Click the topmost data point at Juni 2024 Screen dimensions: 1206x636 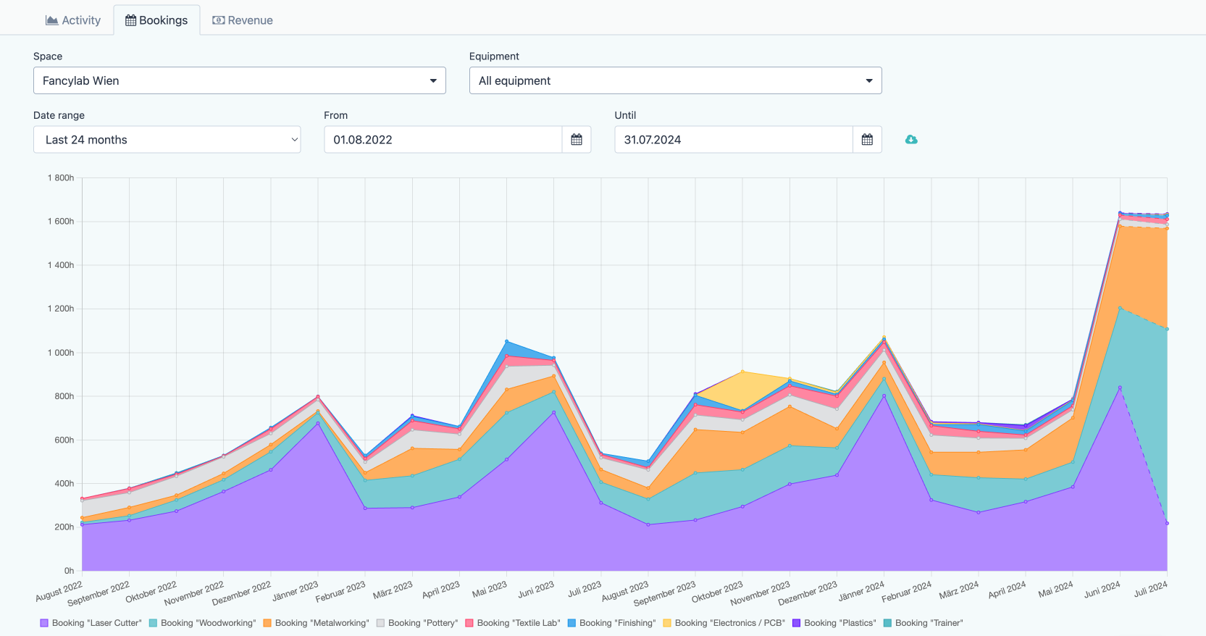tap(1120, 213)
